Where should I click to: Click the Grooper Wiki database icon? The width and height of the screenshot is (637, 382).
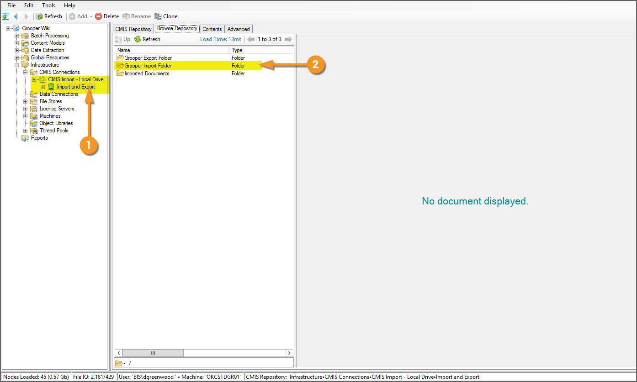click(16, 28)
